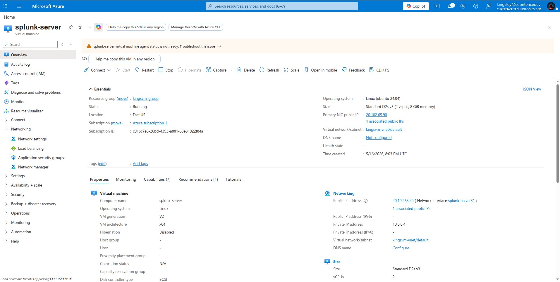Expand the Operations sidebar group

pos(6,213)
